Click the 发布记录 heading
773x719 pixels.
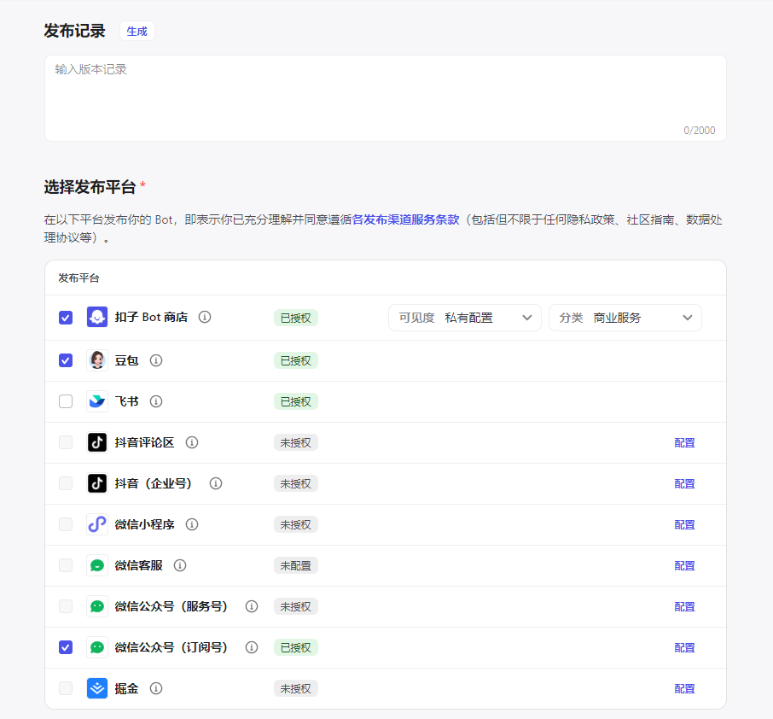coord(74,31)
